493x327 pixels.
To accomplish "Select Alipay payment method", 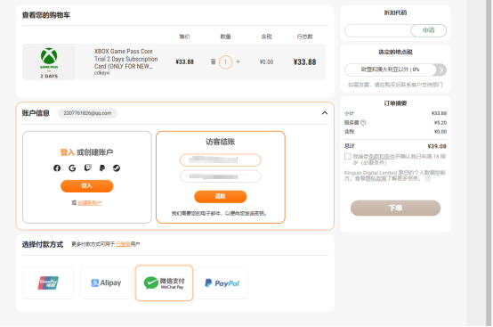I will tap(106, 283).
